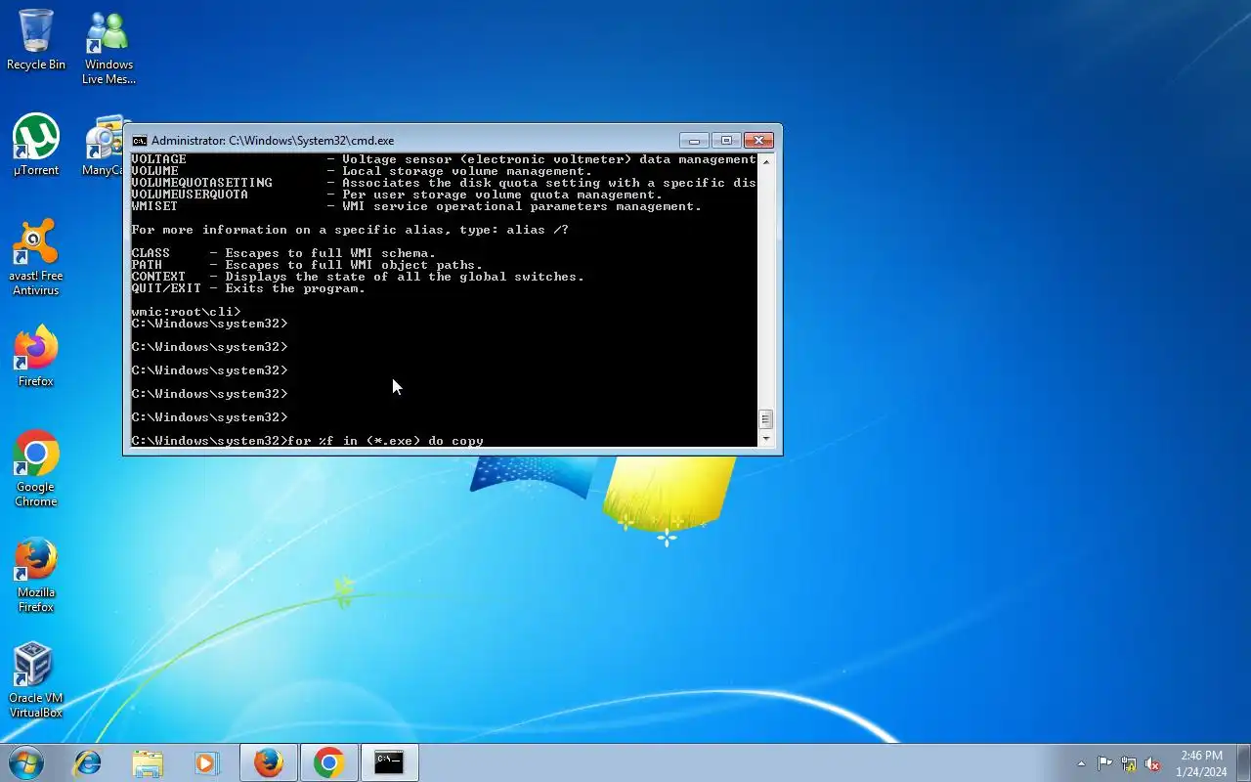
Task: Open the Windows Start menu orb
Action: point(26,762)
